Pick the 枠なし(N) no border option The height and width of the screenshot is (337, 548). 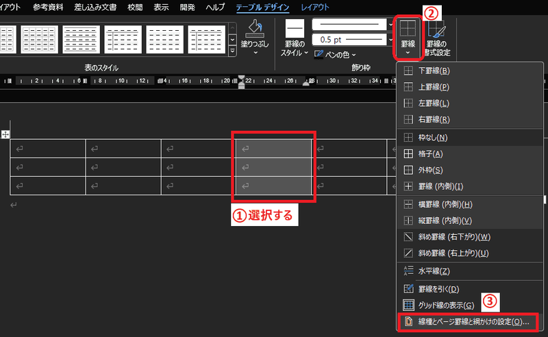(470, 138)
